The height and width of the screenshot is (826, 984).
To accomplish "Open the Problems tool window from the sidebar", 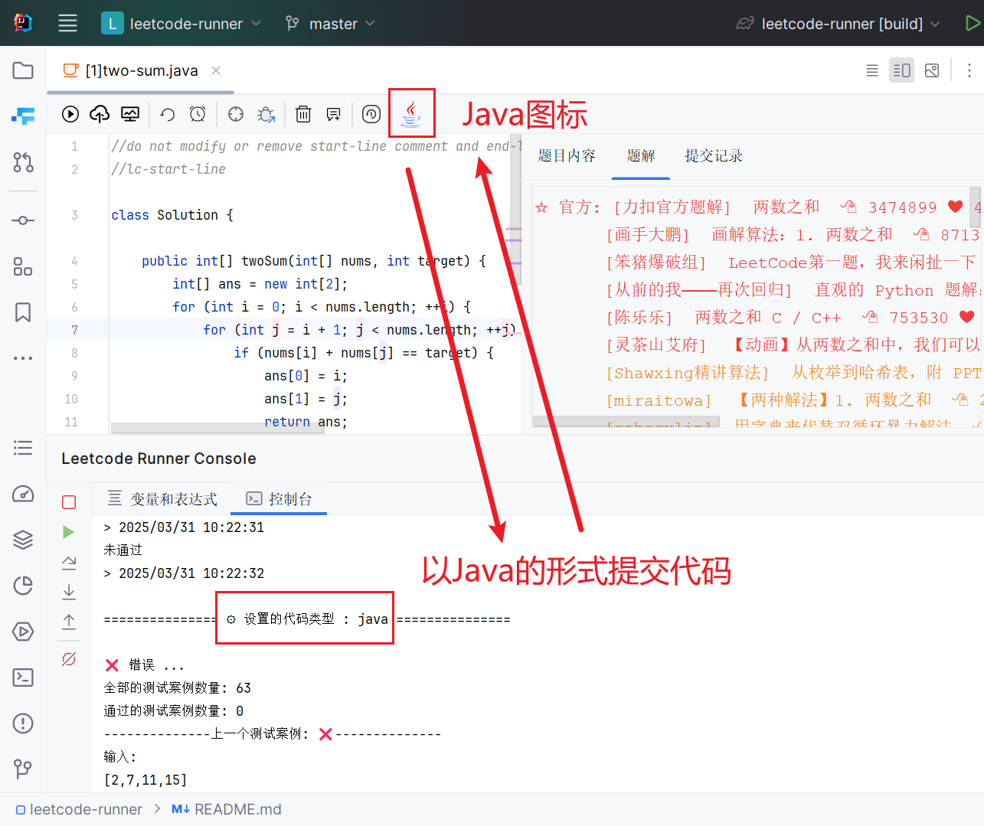I will click(23, 723).
